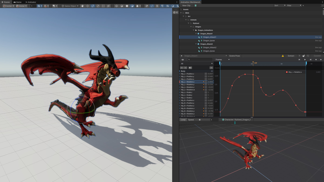Toggle the compass icon after debug dropdown
The width and height of the screenshot is (324, 182).
point(147,6)
